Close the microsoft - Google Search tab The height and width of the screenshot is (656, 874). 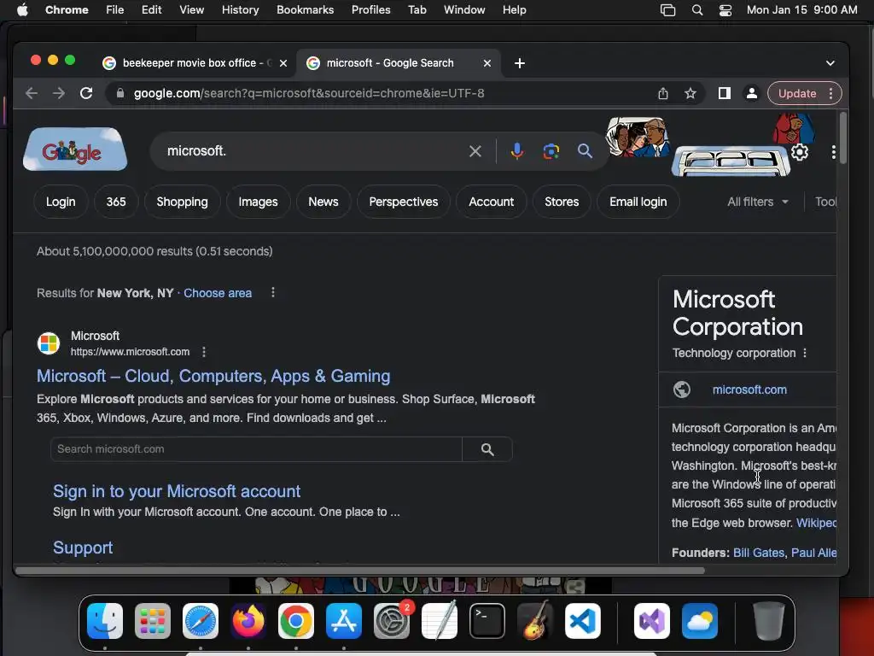coord(487,63)
